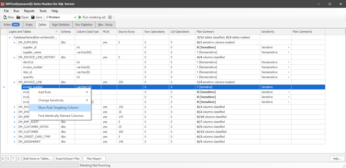Open Sensitivity dropdown for supplier_id row
Image resolution: width=346 pixels, height=168 pixels.
point(289,47)
